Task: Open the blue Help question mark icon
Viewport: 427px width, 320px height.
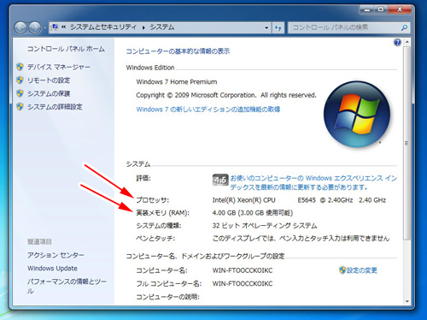Action: click(397, 43)
